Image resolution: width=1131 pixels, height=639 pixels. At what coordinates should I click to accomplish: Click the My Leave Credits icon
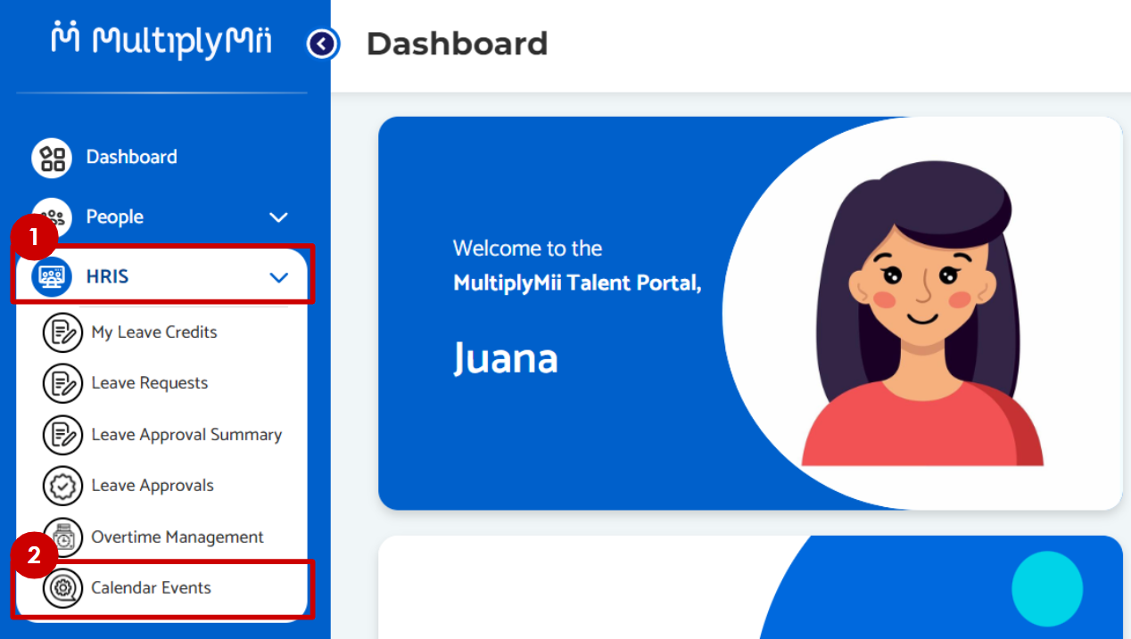click(x=62, y=332)
